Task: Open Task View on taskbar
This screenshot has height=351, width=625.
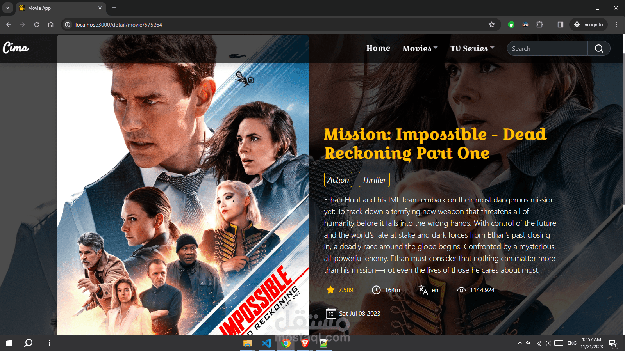Action: point(47,343)
